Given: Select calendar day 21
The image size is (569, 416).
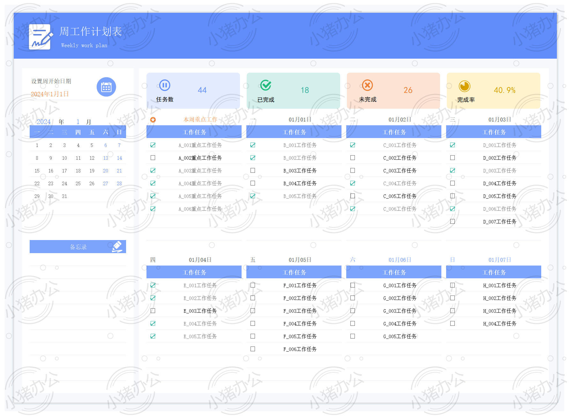Looking at the screenshot, I should [x=119, y=171].
